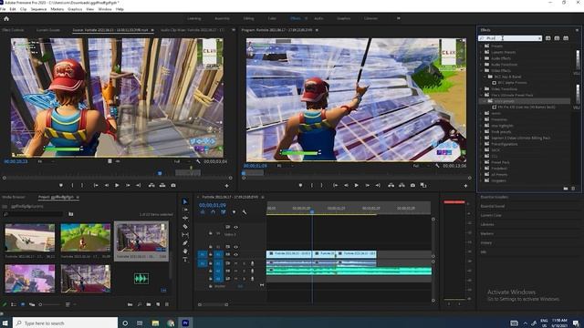The image size is (584, 328).
Task: Create new custom bin in Effects panel
Action: tap(566, 189)
